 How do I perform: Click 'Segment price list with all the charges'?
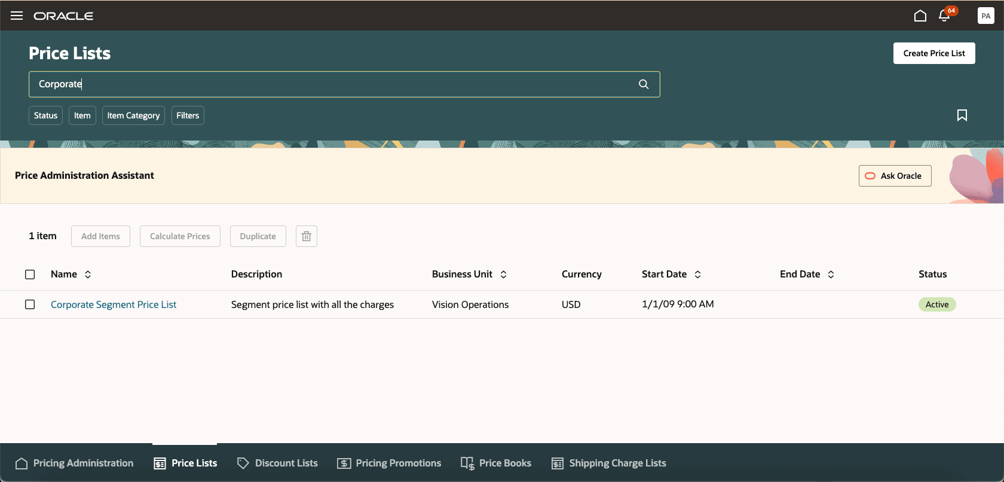tap(313, 304)
